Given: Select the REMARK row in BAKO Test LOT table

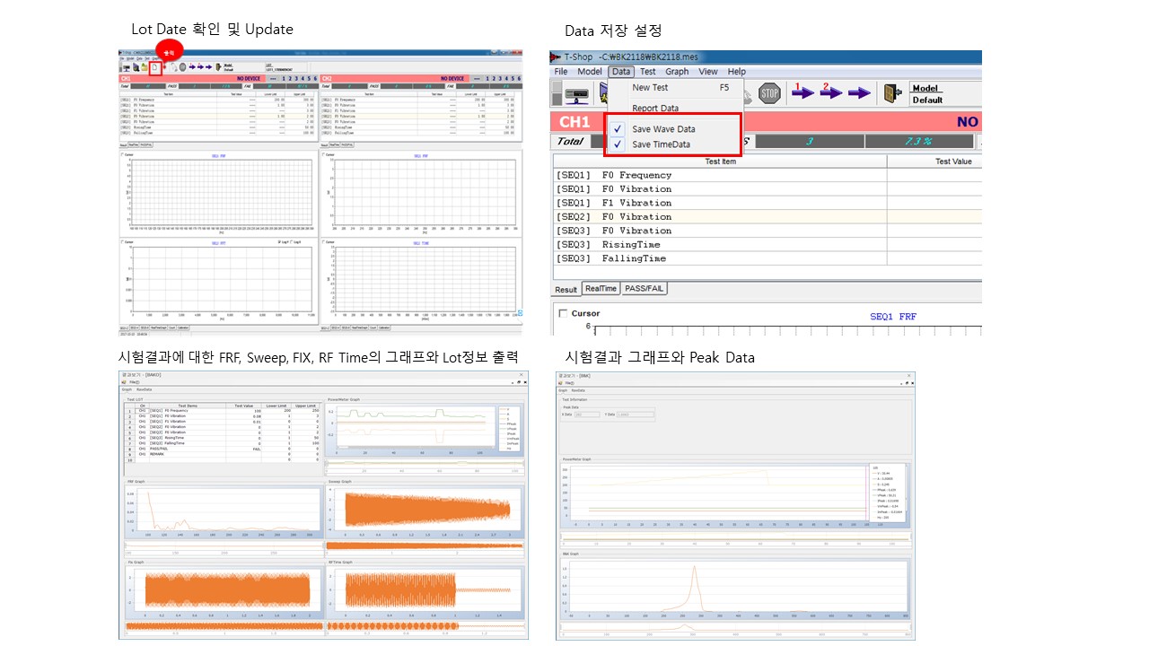Looking at the screenshot, I should coord(223,454).
